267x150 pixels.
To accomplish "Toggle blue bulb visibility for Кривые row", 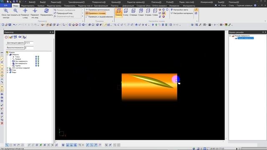I will point(36,59).
